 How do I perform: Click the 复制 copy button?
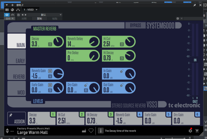click(39, 19)
